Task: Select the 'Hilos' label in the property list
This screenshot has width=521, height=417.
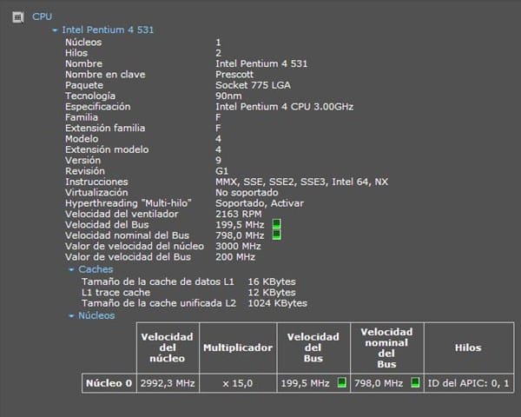Action: tap(76, 53)
